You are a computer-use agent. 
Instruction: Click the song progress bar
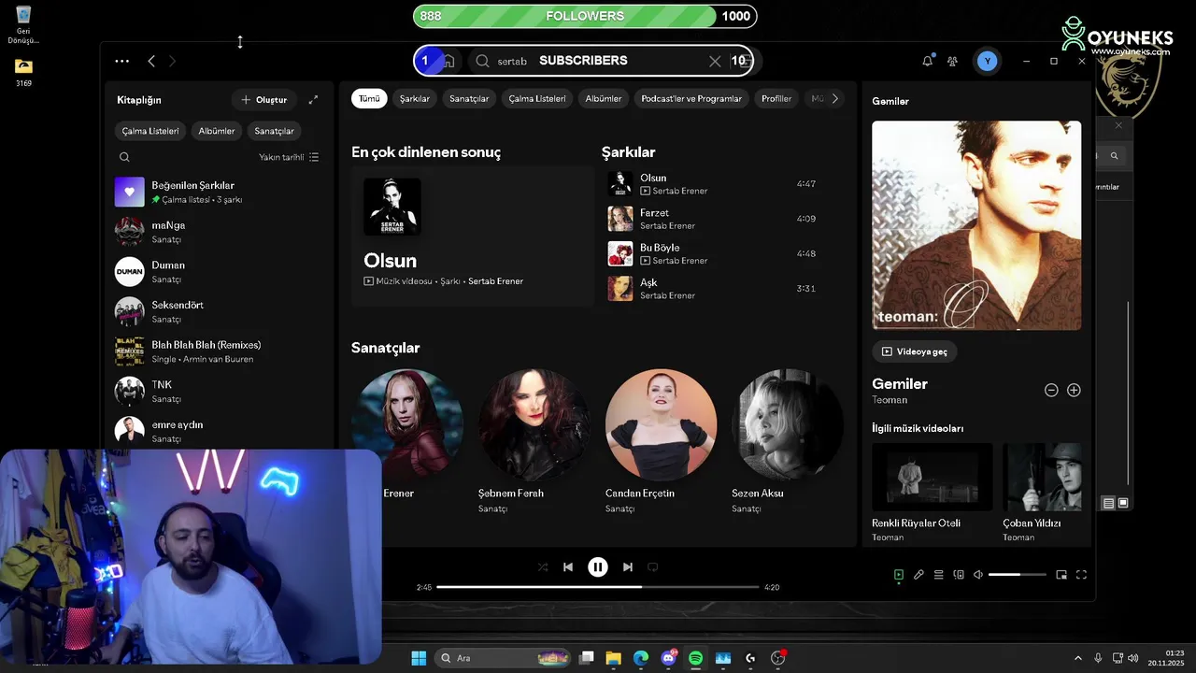pos(598,587)
